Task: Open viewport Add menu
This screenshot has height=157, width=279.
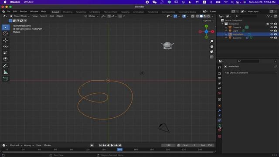Action: (51, 16)
